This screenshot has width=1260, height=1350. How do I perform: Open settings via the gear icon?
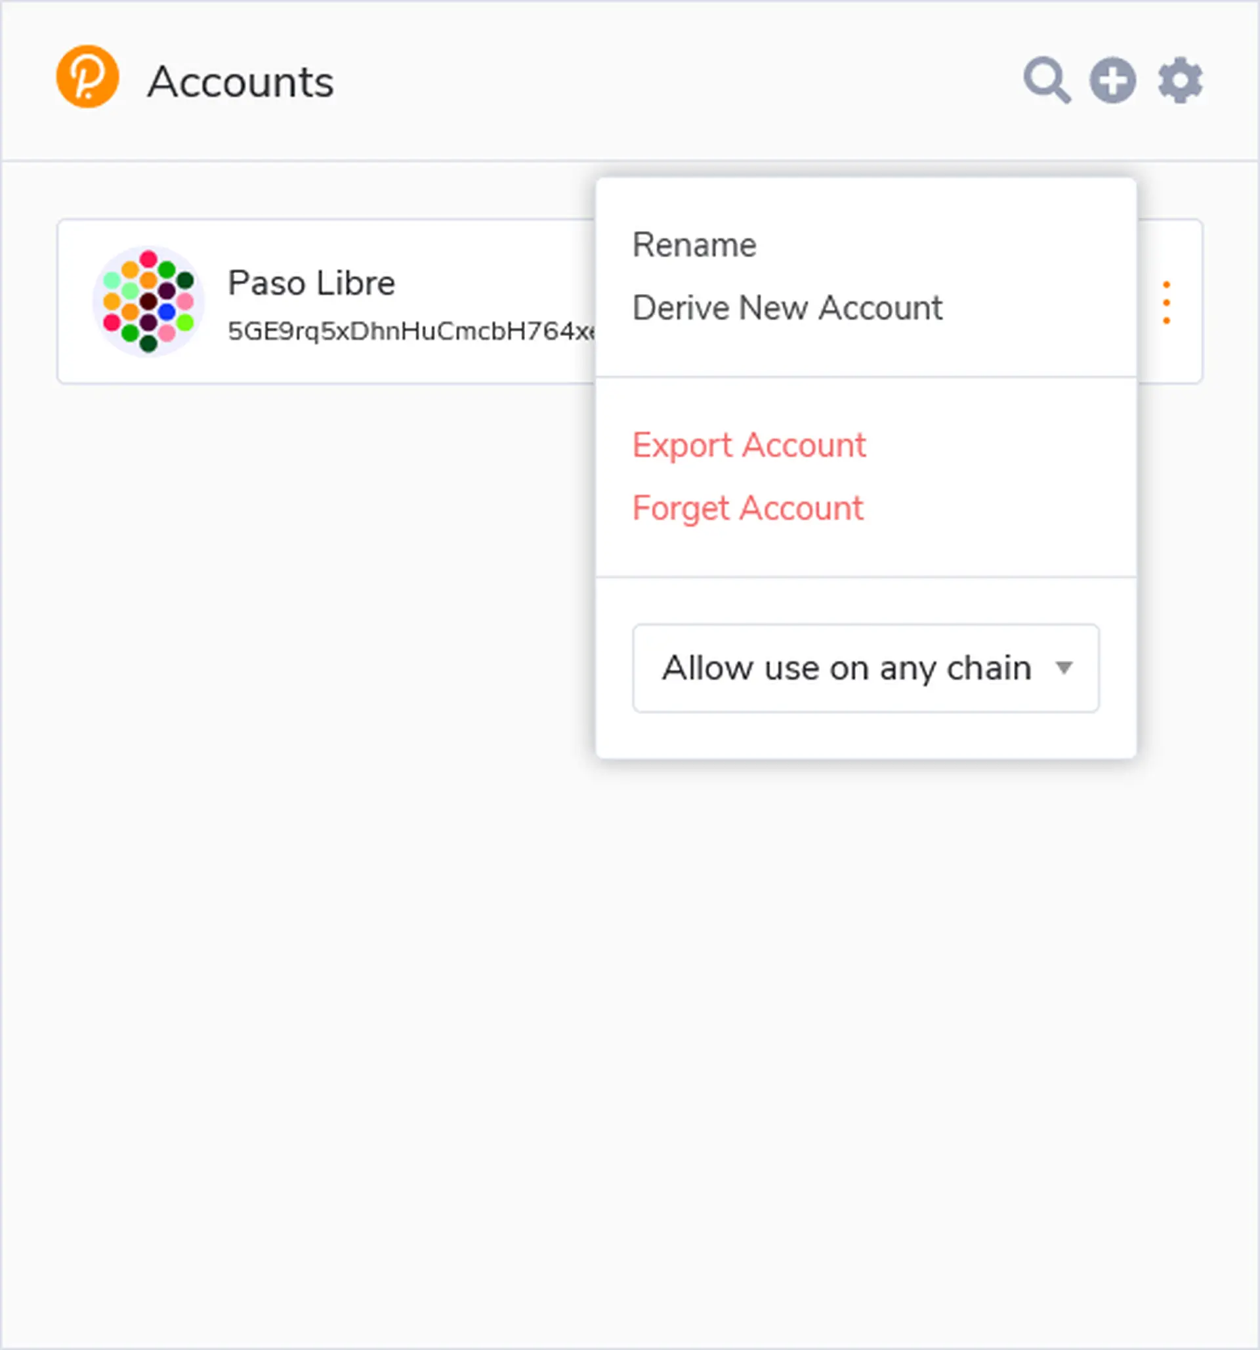coord(1180,80)
